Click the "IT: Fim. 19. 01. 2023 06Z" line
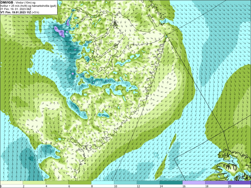Screen dimensions: 251x188 click(16, 9)
